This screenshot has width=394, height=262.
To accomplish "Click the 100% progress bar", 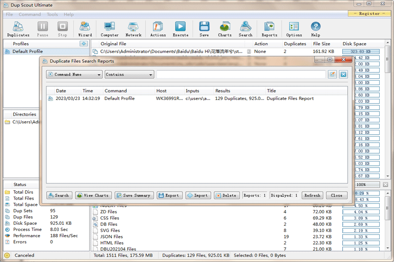I will pos(367,184).
